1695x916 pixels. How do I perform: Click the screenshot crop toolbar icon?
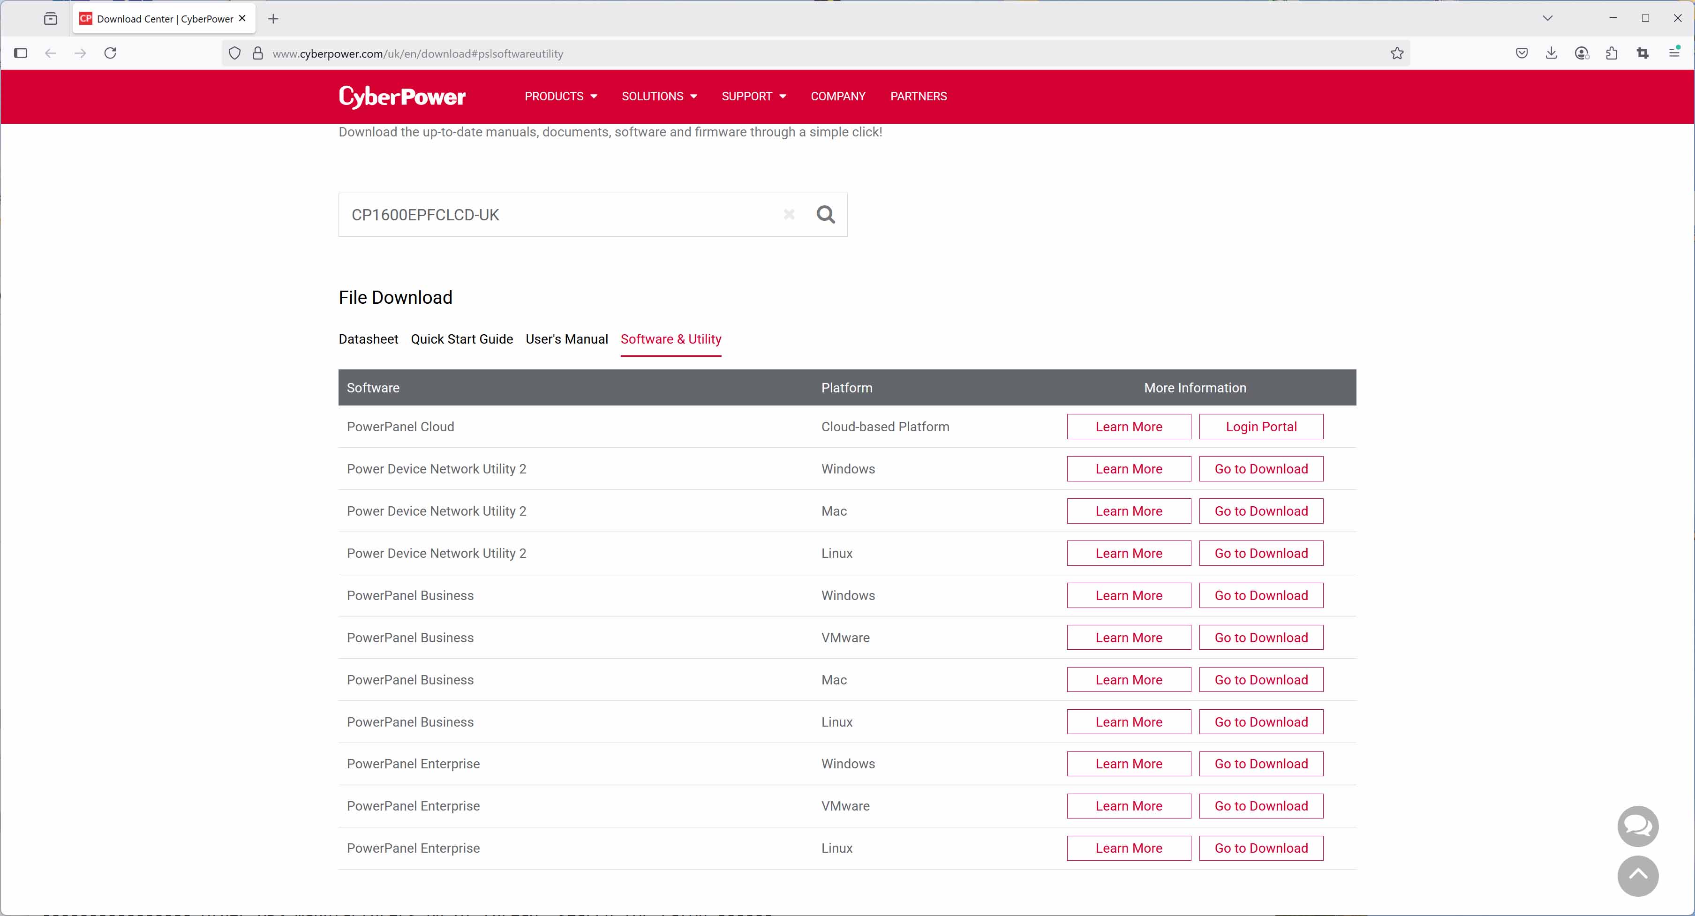pos(1642,53)
